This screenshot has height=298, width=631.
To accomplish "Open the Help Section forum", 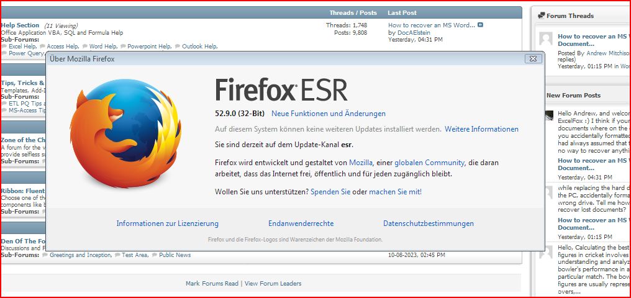I will tap(20, 25).
